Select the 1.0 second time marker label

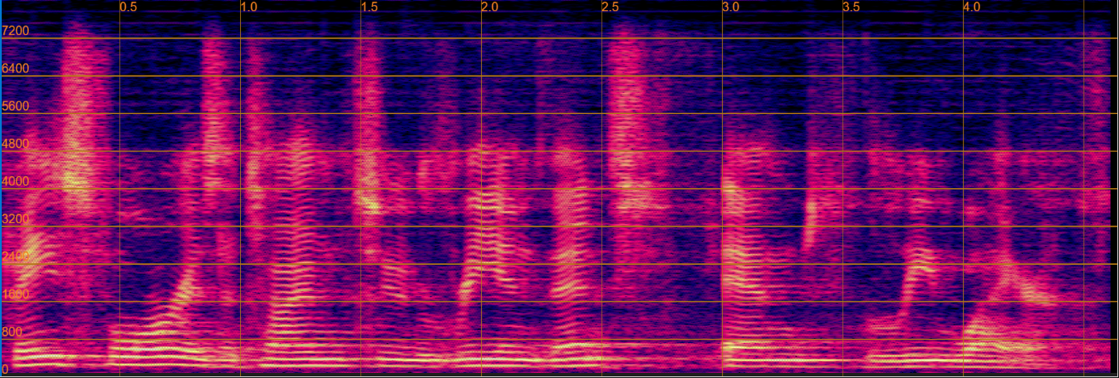click(x=249, y=8)
